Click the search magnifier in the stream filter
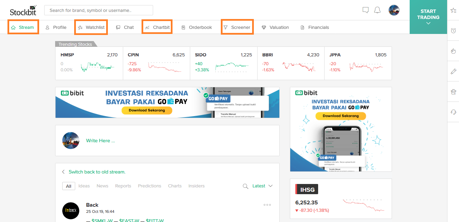 coord(245,186)
